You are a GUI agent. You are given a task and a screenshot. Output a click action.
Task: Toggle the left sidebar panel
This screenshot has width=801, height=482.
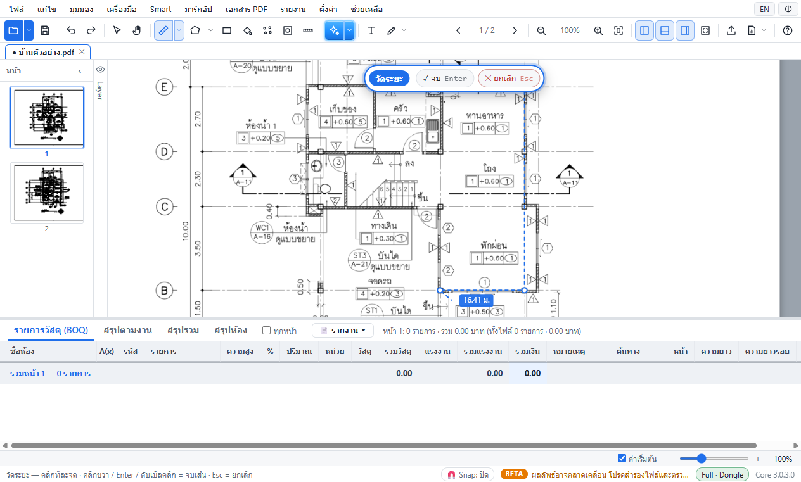tap(644, 30)
